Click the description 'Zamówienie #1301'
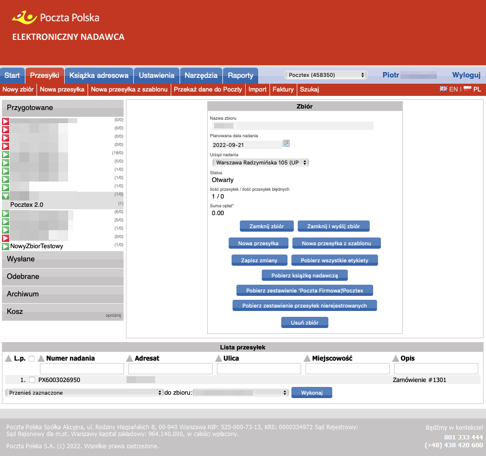Screen dimensions: 486x456 tap(419, 380)
